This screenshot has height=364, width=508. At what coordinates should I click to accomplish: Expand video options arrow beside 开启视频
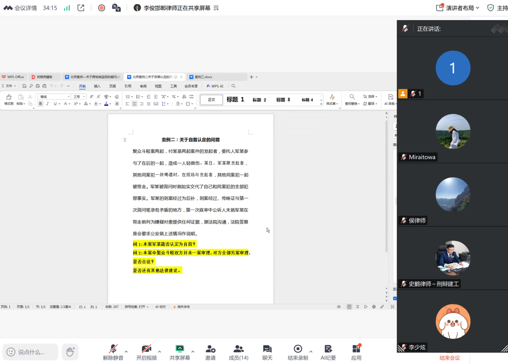[x=159, y=351]
